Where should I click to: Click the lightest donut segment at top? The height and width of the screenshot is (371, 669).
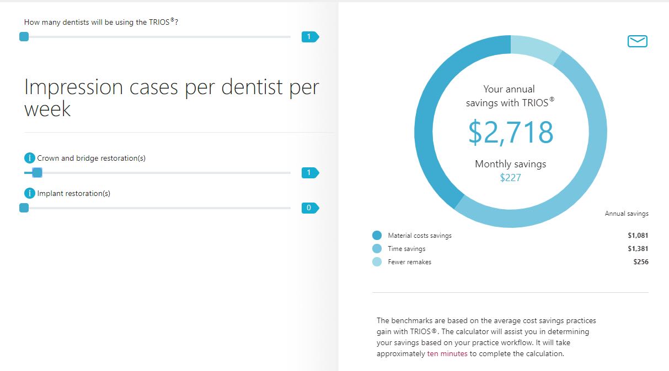tap(535, 48)
